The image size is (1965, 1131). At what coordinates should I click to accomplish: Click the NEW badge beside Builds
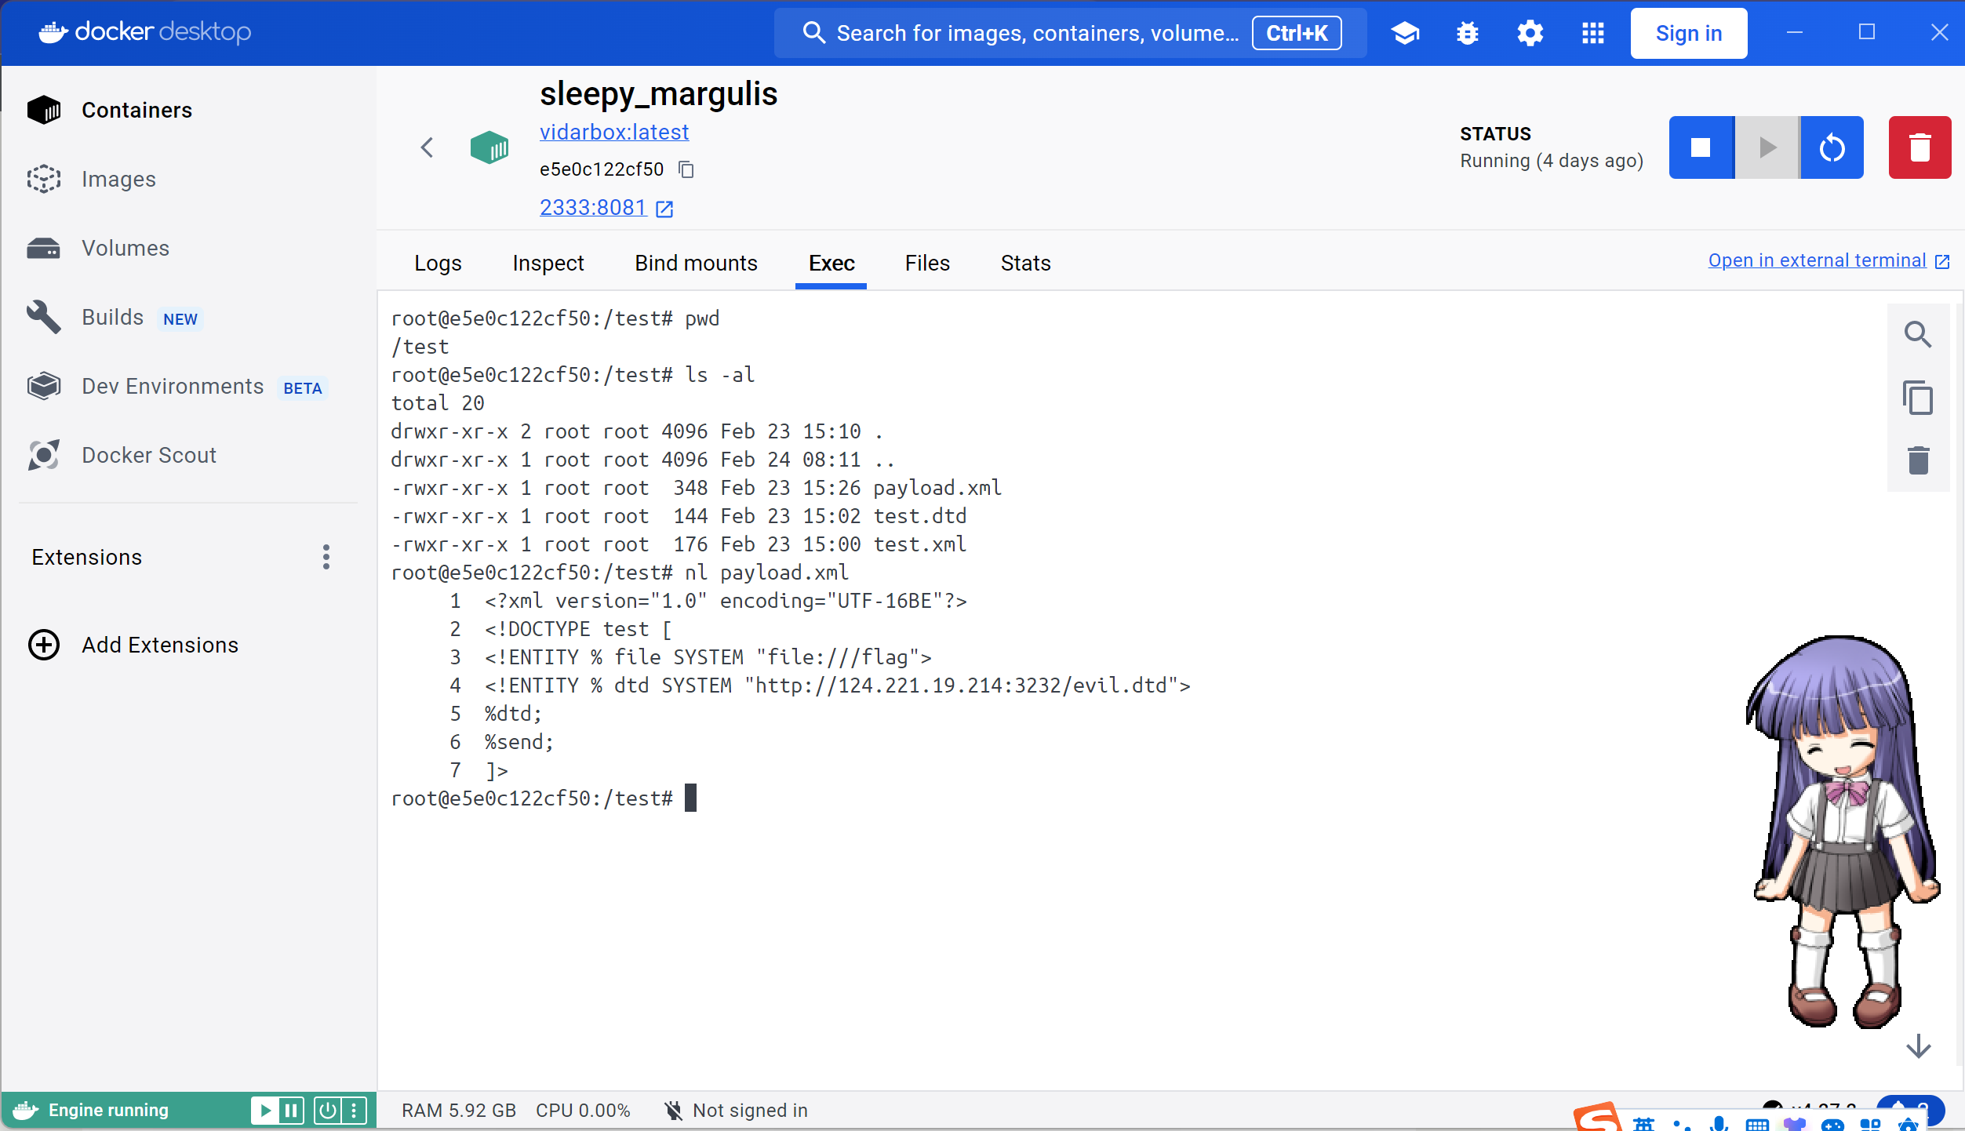[180, 319]
